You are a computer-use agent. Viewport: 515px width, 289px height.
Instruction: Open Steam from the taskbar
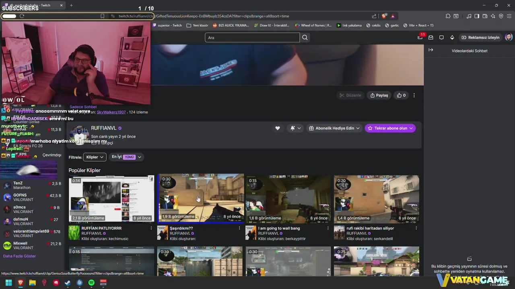coord(68,283)
